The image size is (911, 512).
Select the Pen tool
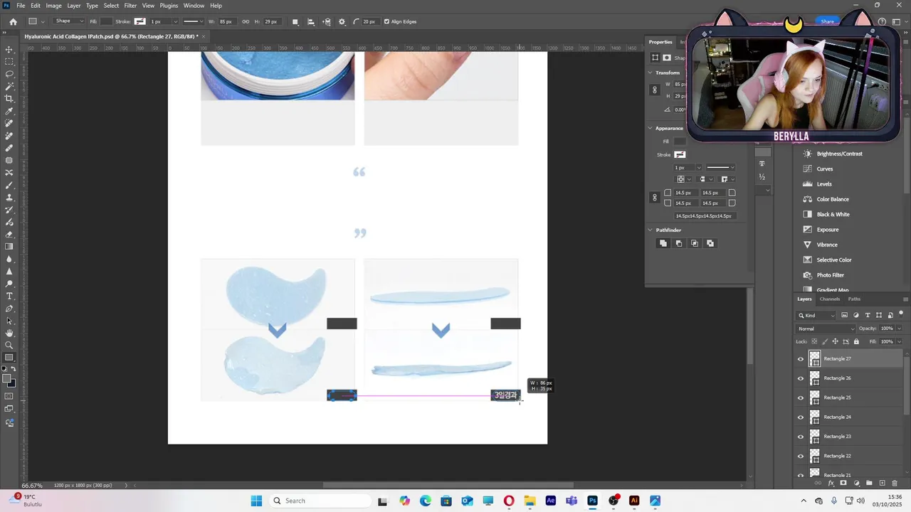(9, 309)
